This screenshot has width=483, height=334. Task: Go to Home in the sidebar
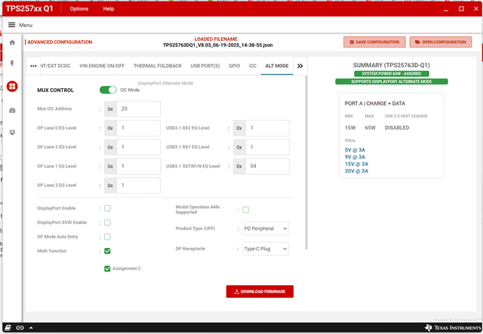12,42
